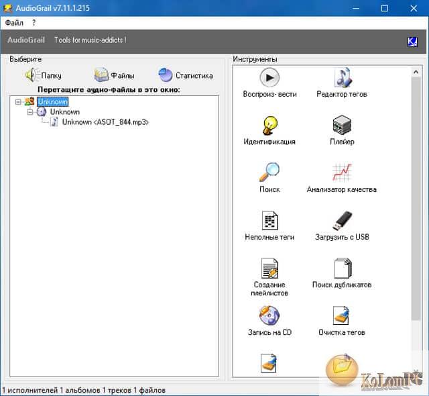429x396 pixels.
Task: Click the Выберите group heading
Action: [x=25, y=59]
